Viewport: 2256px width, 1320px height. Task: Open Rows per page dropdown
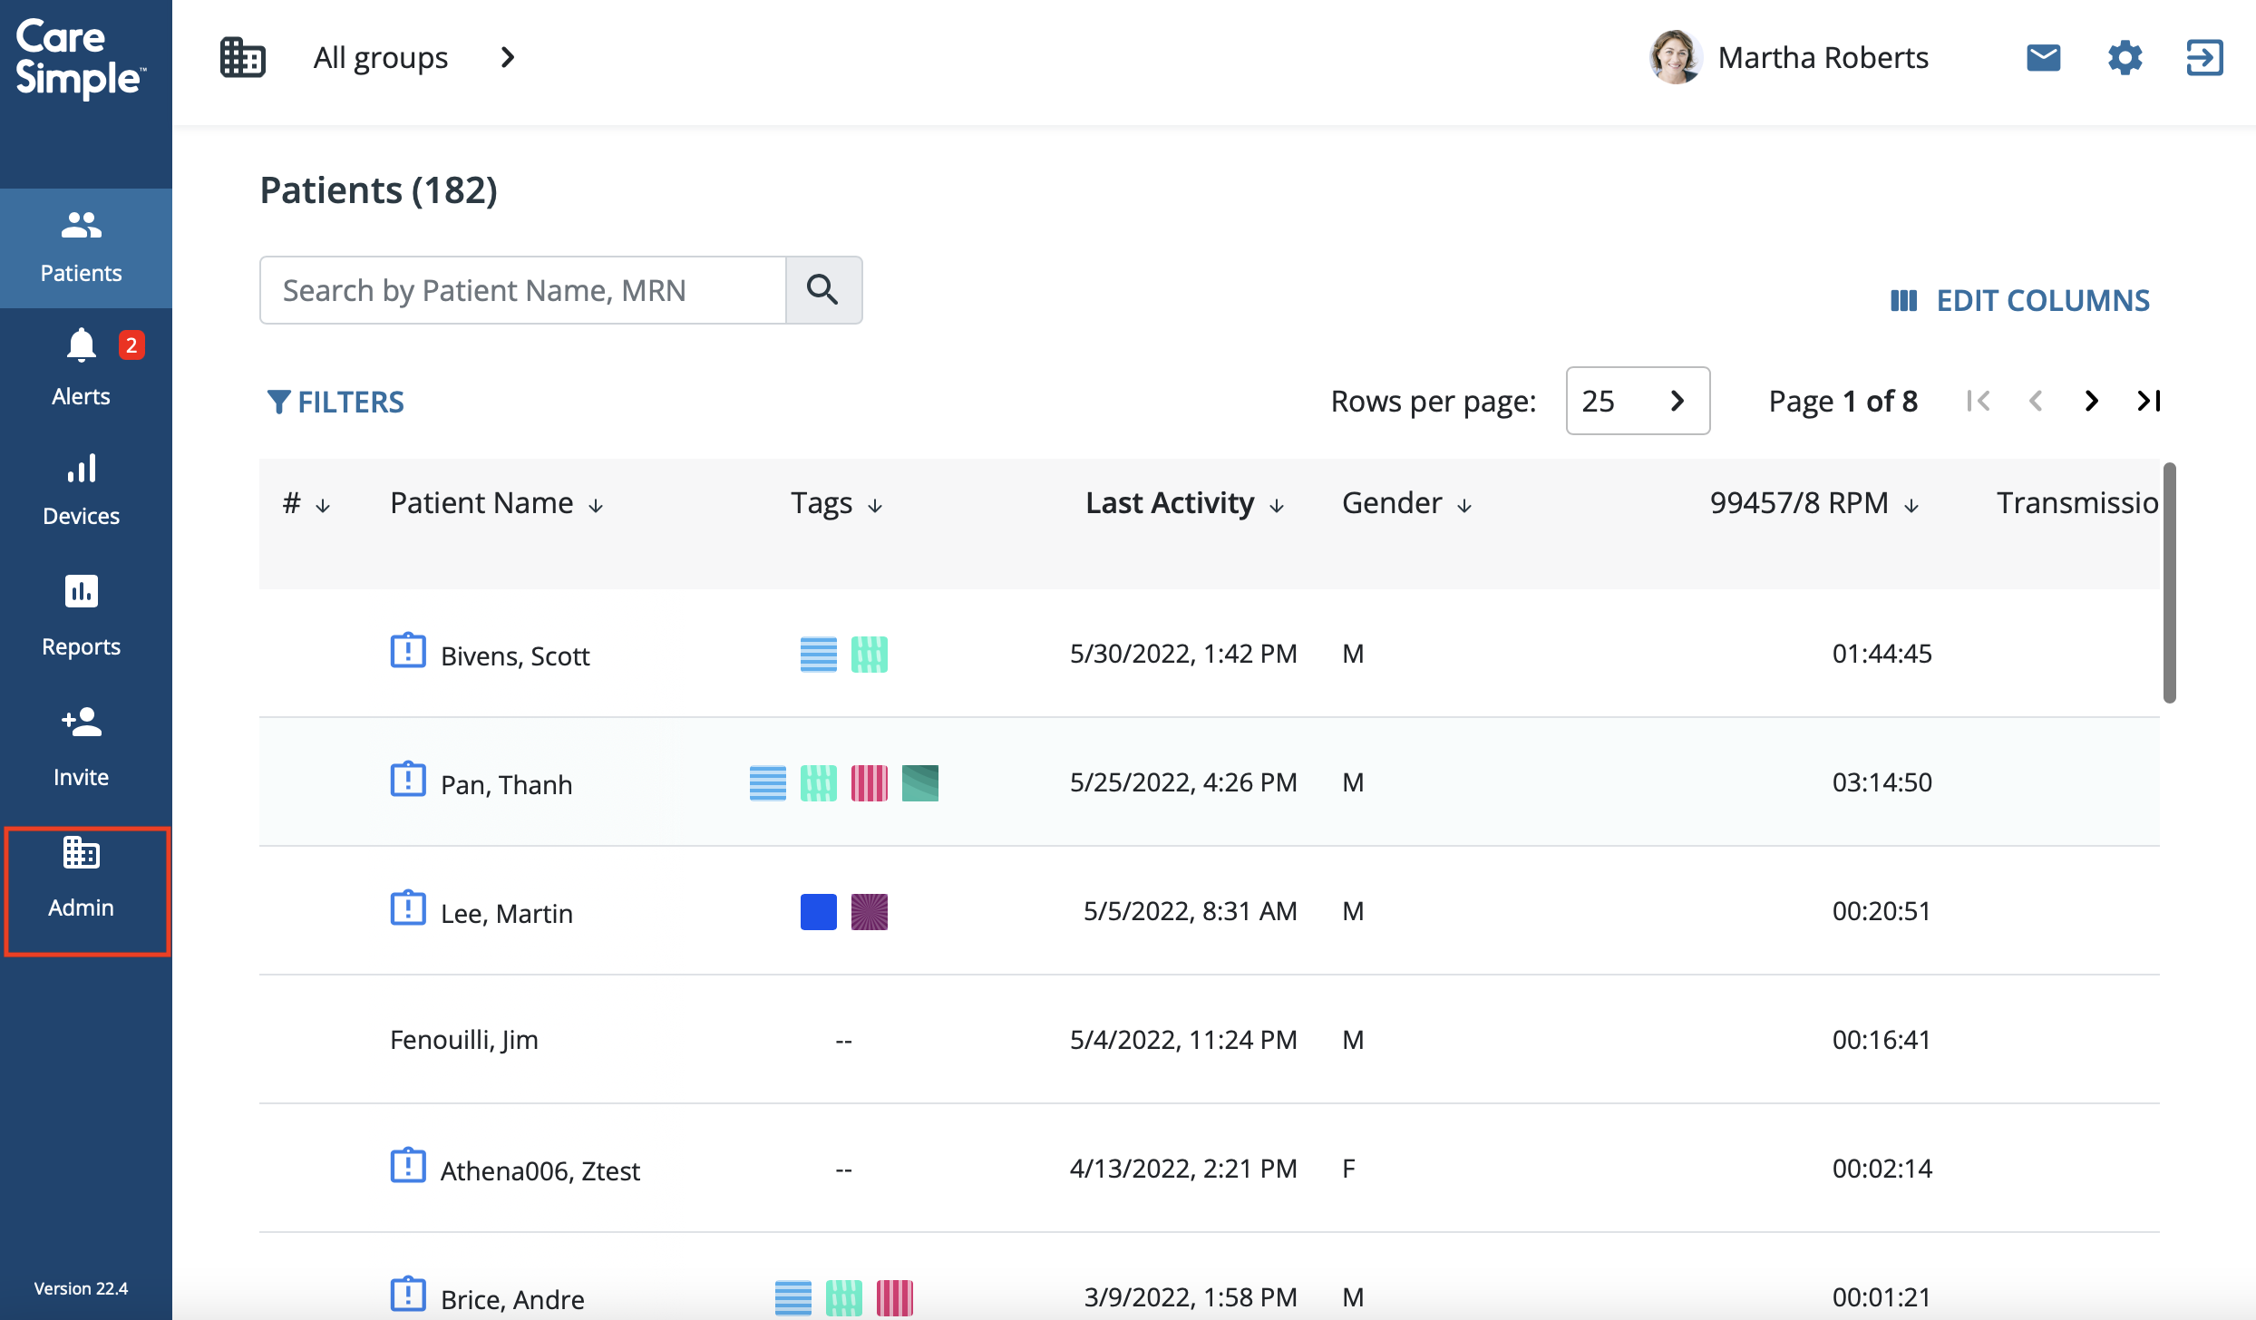point(1637,401)
